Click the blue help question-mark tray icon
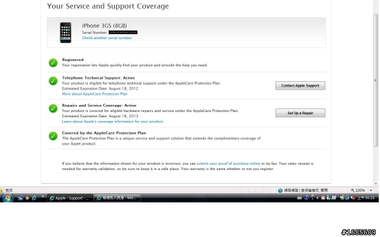Viewport: 380px width, 237px height. pyautogui.click(x=306, y=197)
